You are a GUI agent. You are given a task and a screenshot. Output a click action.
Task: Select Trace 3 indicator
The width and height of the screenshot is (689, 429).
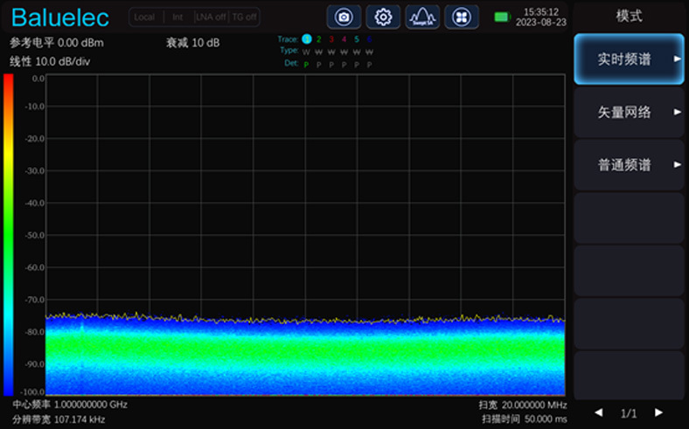[331, 39]
